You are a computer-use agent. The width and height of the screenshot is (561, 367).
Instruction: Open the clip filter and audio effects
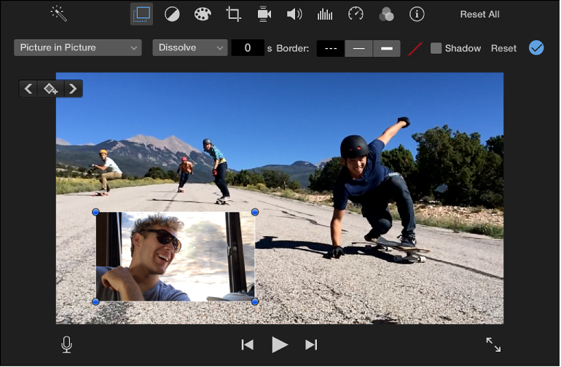[x=386, y=14]
